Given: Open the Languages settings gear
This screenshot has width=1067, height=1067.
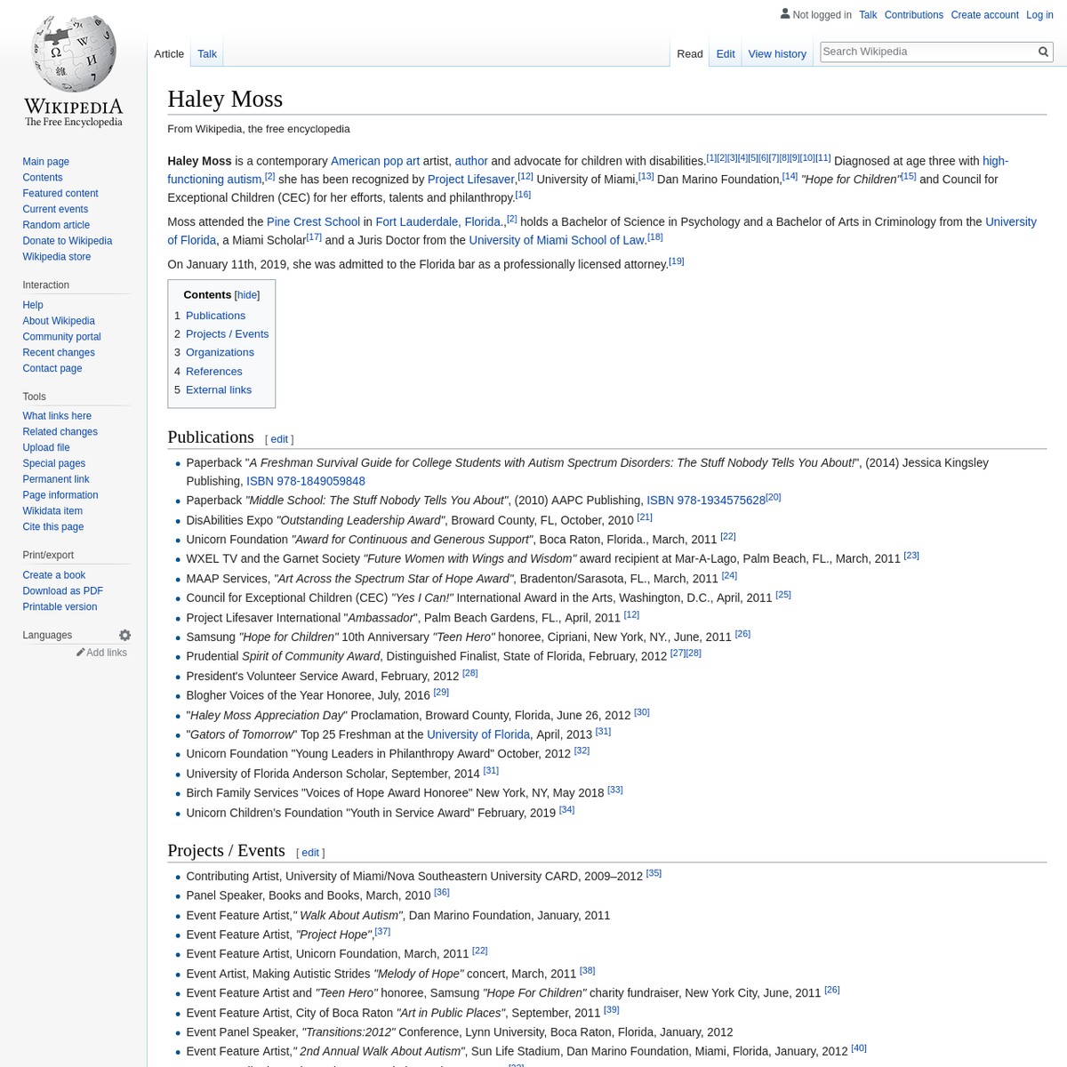Looking at the screenshot, I should pos(124,635).
